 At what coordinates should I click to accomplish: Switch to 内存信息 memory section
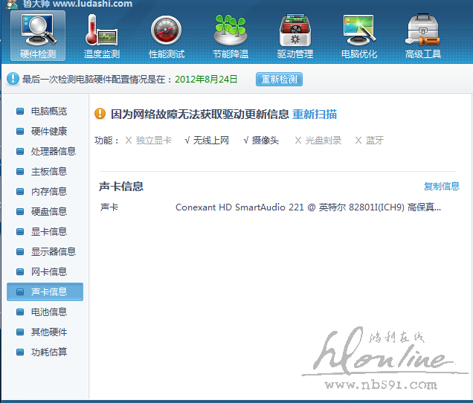[x=48, y=192]
